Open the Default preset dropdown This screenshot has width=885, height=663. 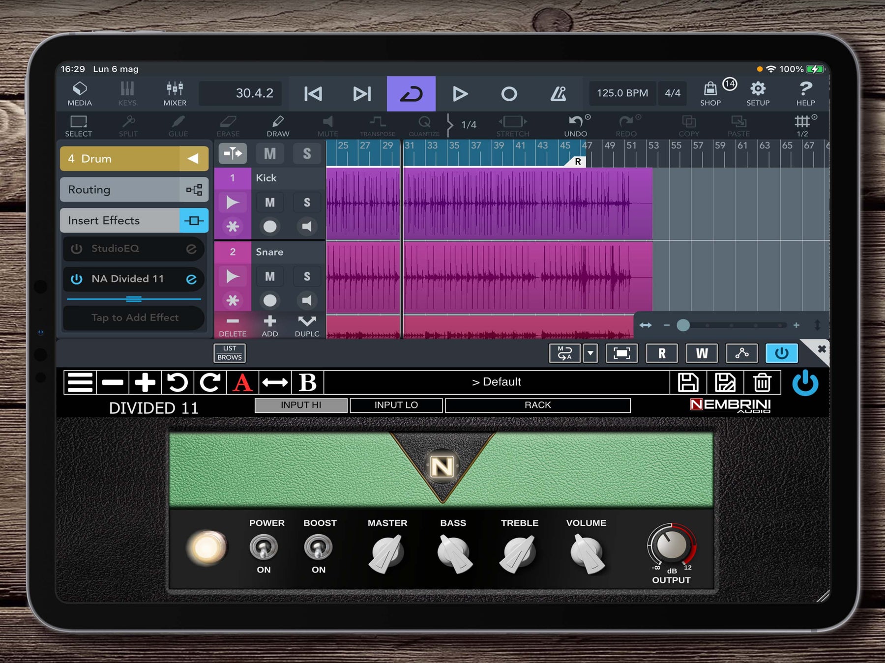click(x=497, y=382)
